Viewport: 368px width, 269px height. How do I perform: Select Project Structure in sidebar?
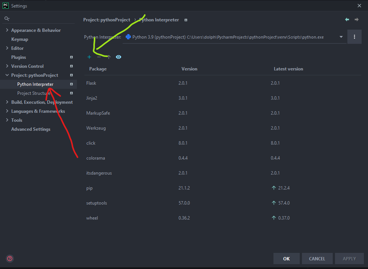click(x=34, y=93)
